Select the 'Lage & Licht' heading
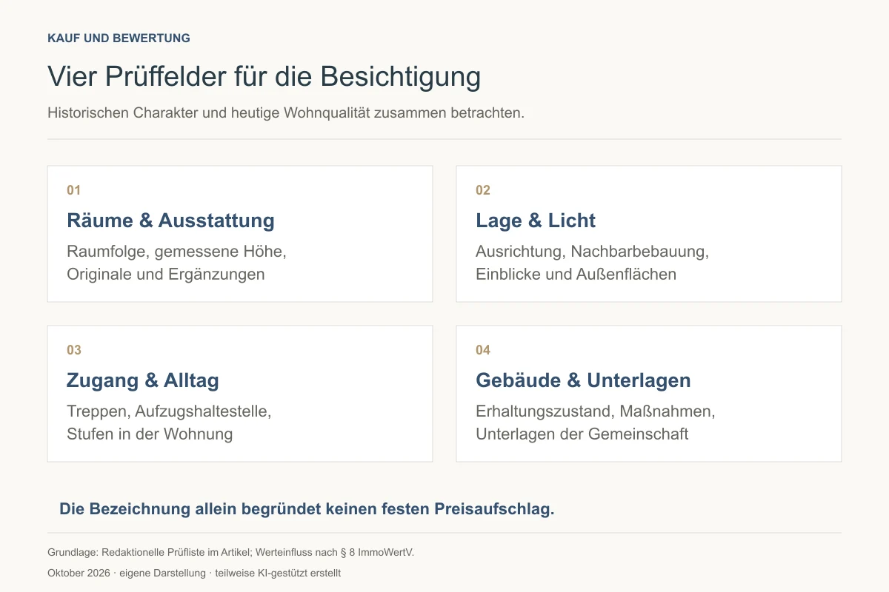The width and height of the screenshot is (889, 592). [x=536, y=221]
